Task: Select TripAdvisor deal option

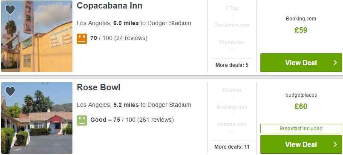Action: [232, 43]
